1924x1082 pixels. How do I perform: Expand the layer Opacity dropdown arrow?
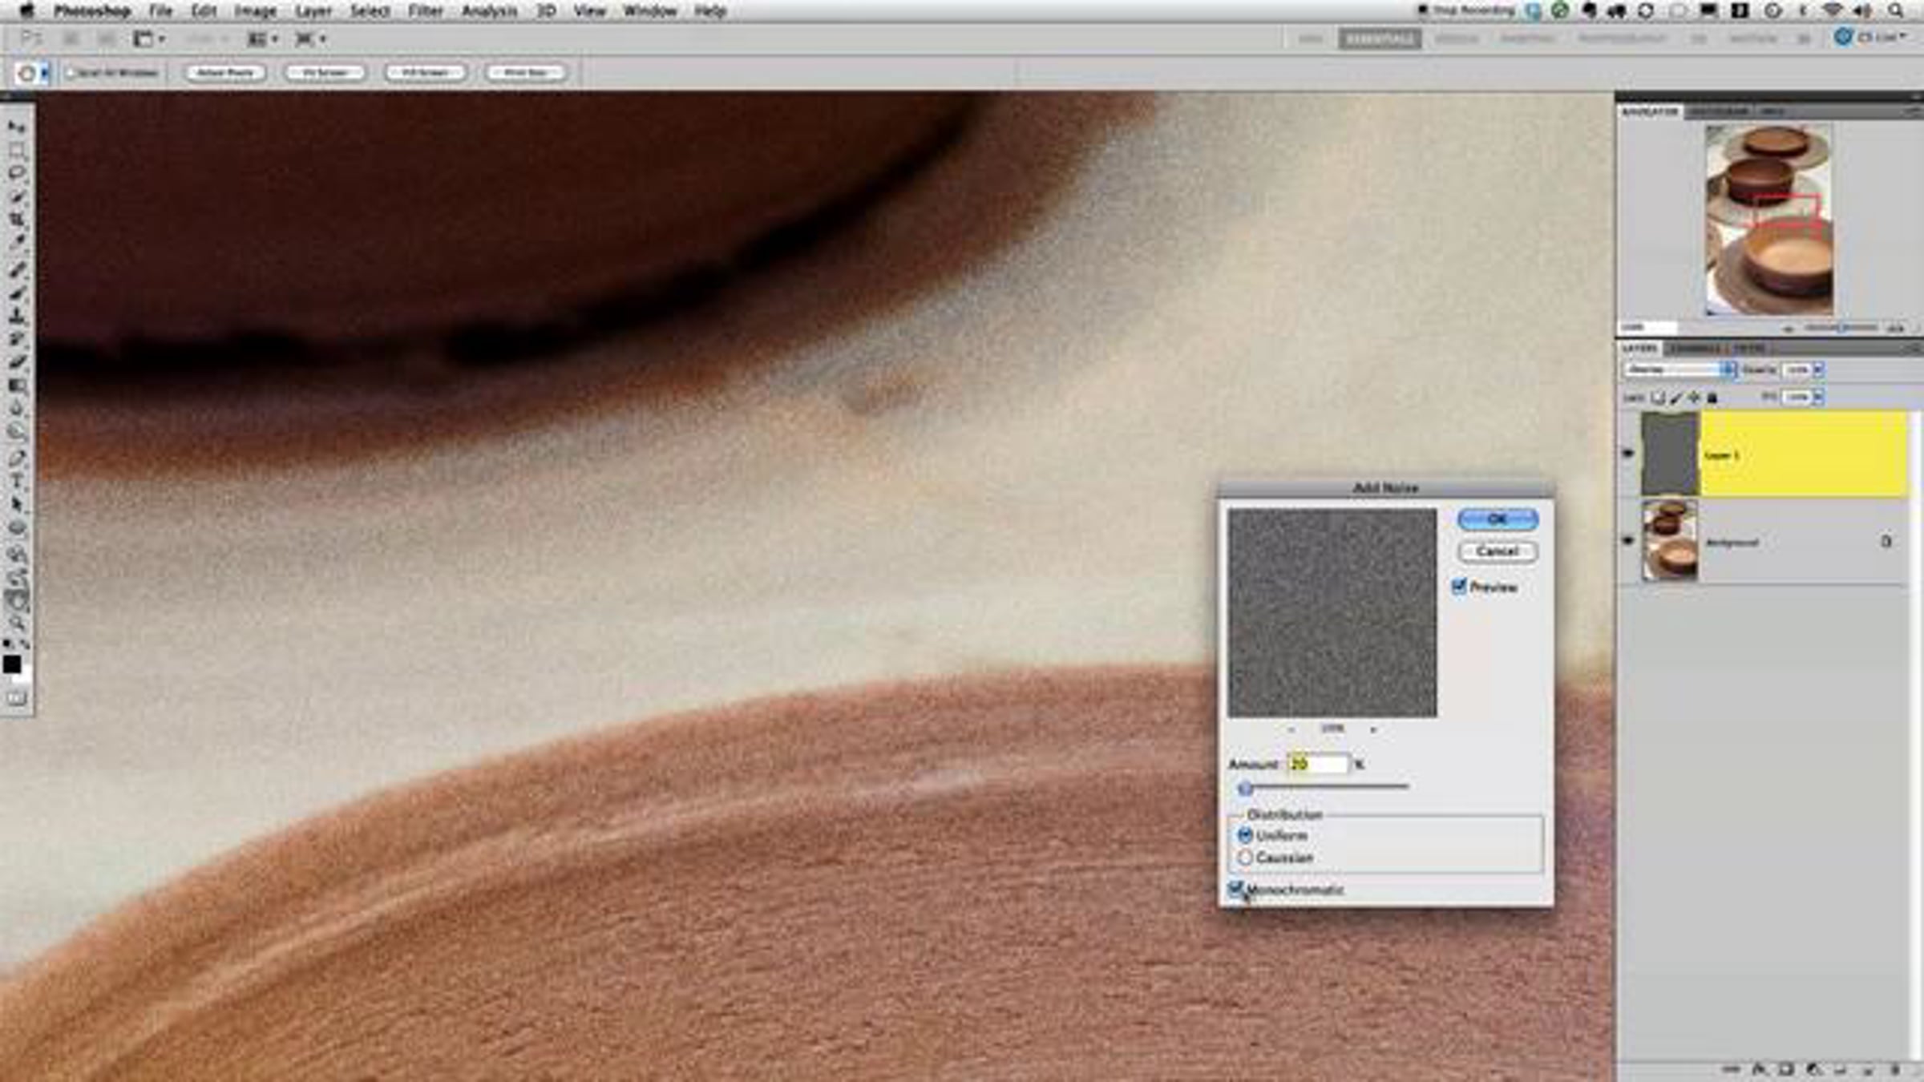1818,369
